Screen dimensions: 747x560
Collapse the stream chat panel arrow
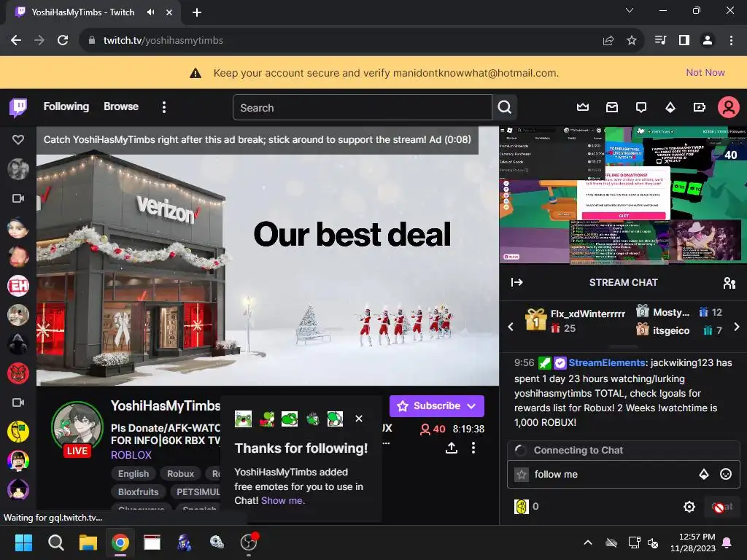click(517, 282)
